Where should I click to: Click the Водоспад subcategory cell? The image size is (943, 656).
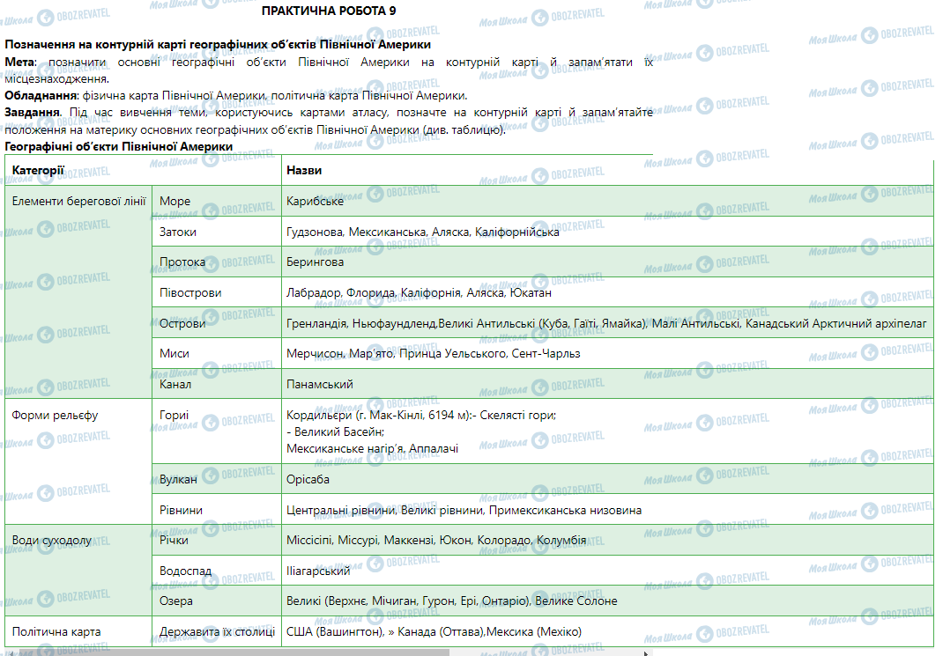tap(185, 571)
